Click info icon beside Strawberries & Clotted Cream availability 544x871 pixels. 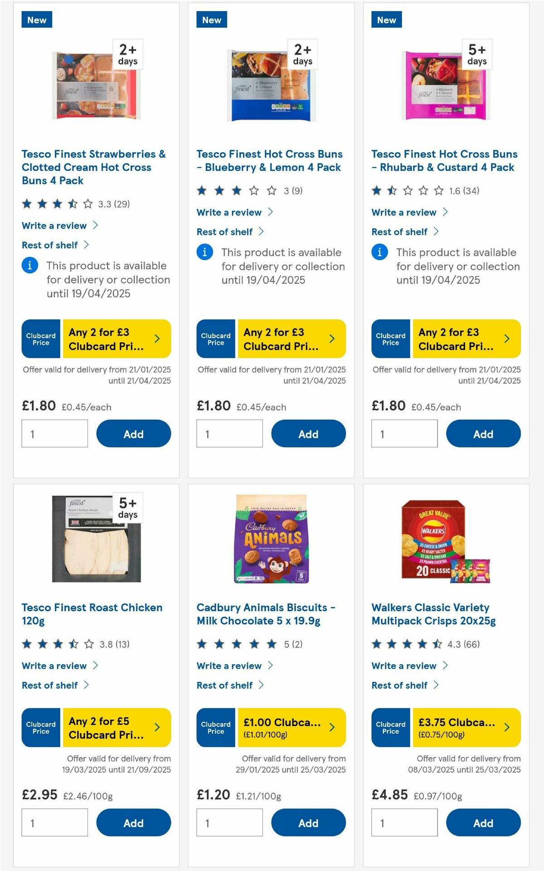pyautogui.click(x=29, y=265)
